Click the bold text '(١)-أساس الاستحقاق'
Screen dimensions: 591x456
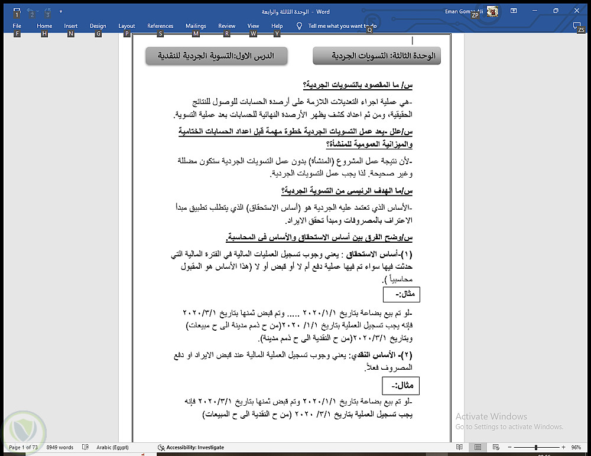(379, 255)
